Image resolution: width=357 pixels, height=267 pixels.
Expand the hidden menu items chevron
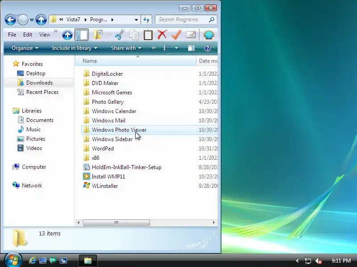(x=55, y=31)
